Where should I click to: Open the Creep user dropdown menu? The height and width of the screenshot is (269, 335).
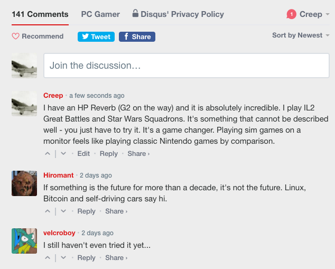click(311, 14)
